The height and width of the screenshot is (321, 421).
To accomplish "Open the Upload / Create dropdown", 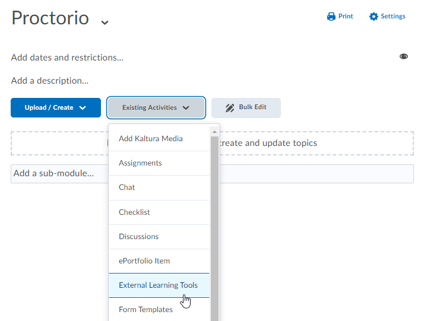I will 56,108.
